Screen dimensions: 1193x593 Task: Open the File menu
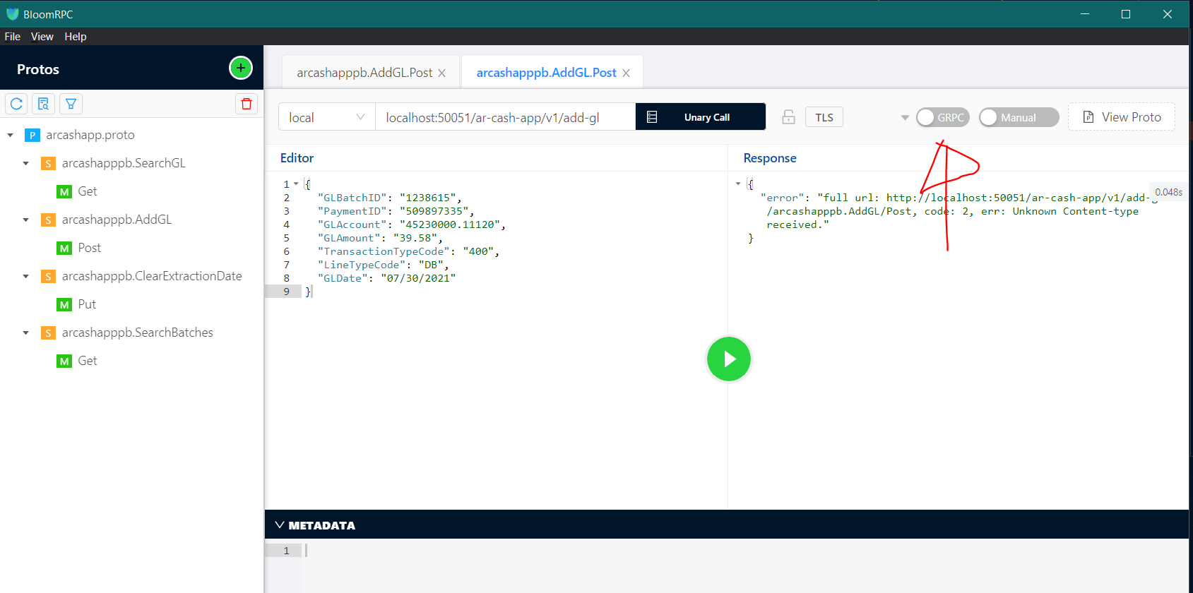click(x=13, y=37)
